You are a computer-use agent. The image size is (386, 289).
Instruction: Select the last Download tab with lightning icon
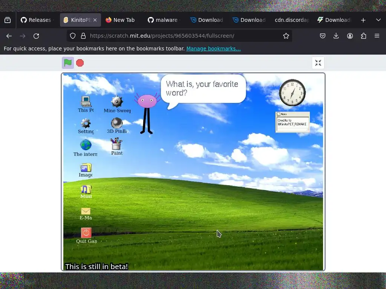334,20
